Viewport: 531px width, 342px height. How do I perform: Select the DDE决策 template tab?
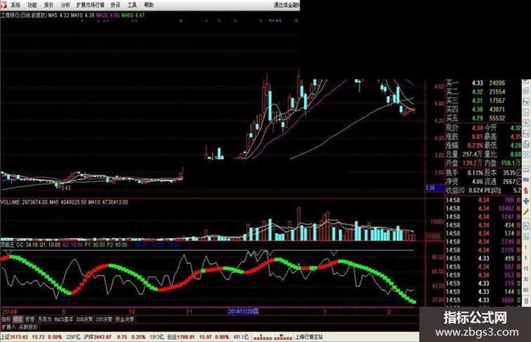click(84, 319)
